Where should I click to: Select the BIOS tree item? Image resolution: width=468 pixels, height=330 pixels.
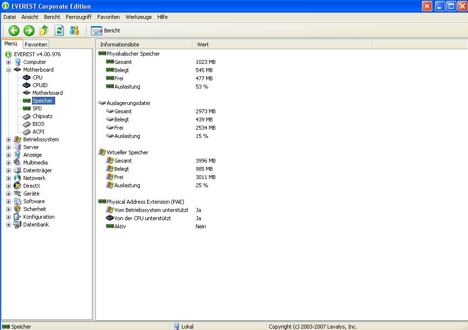pyautogui.click(x=38, y=124)
